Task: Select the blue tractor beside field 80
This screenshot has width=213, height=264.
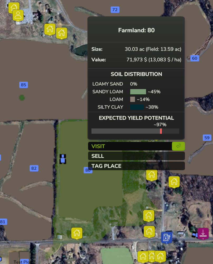Action: click(x=63, y=159)
